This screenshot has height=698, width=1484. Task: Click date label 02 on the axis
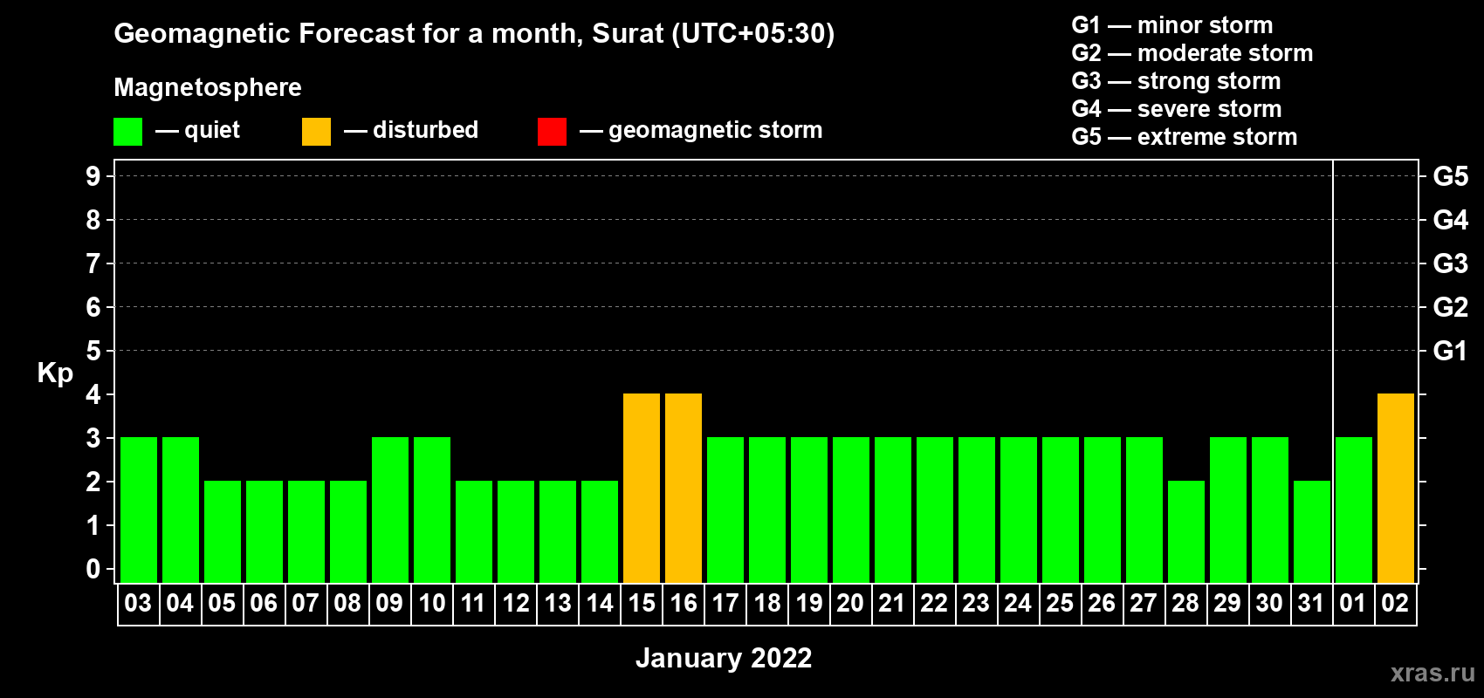pos(1395,604)
